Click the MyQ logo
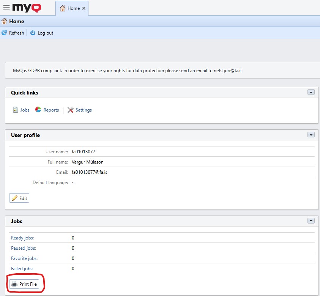Viewport: 320px width, 296px height. point(28,8)
